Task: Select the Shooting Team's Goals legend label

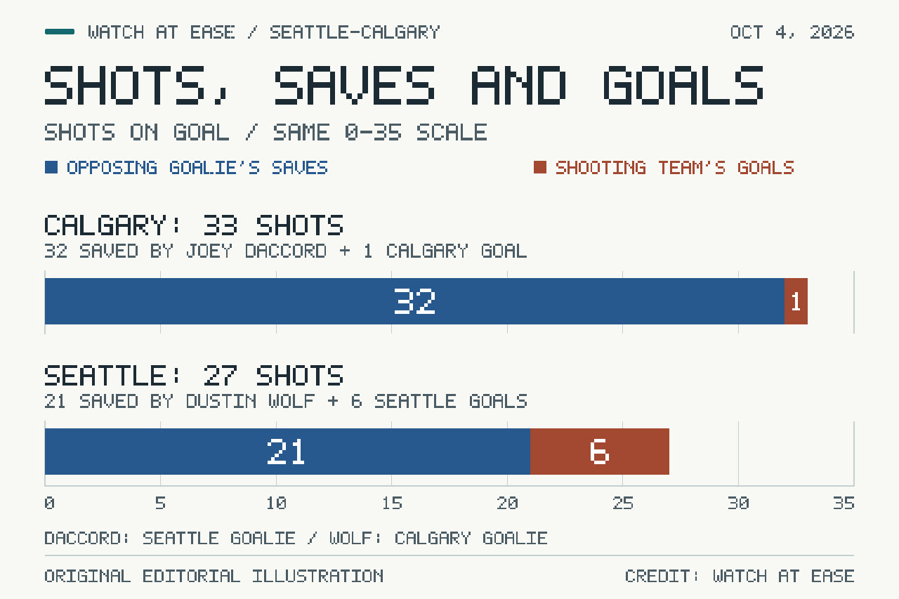Action: point(675,167)
